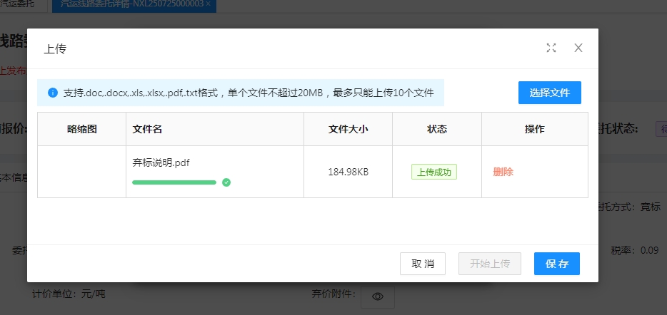The image size is (667, 315).
Task: Delete the 弃标说明.pdf file
Action: tap(503, 172)
